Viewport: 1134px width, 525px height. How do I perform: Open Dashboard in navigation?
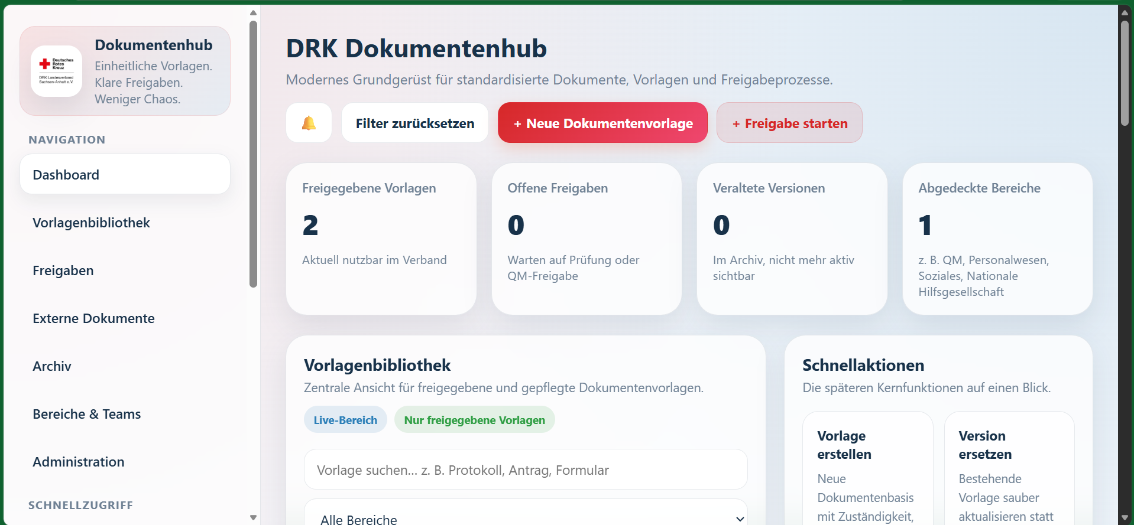[x=125, y=174]
